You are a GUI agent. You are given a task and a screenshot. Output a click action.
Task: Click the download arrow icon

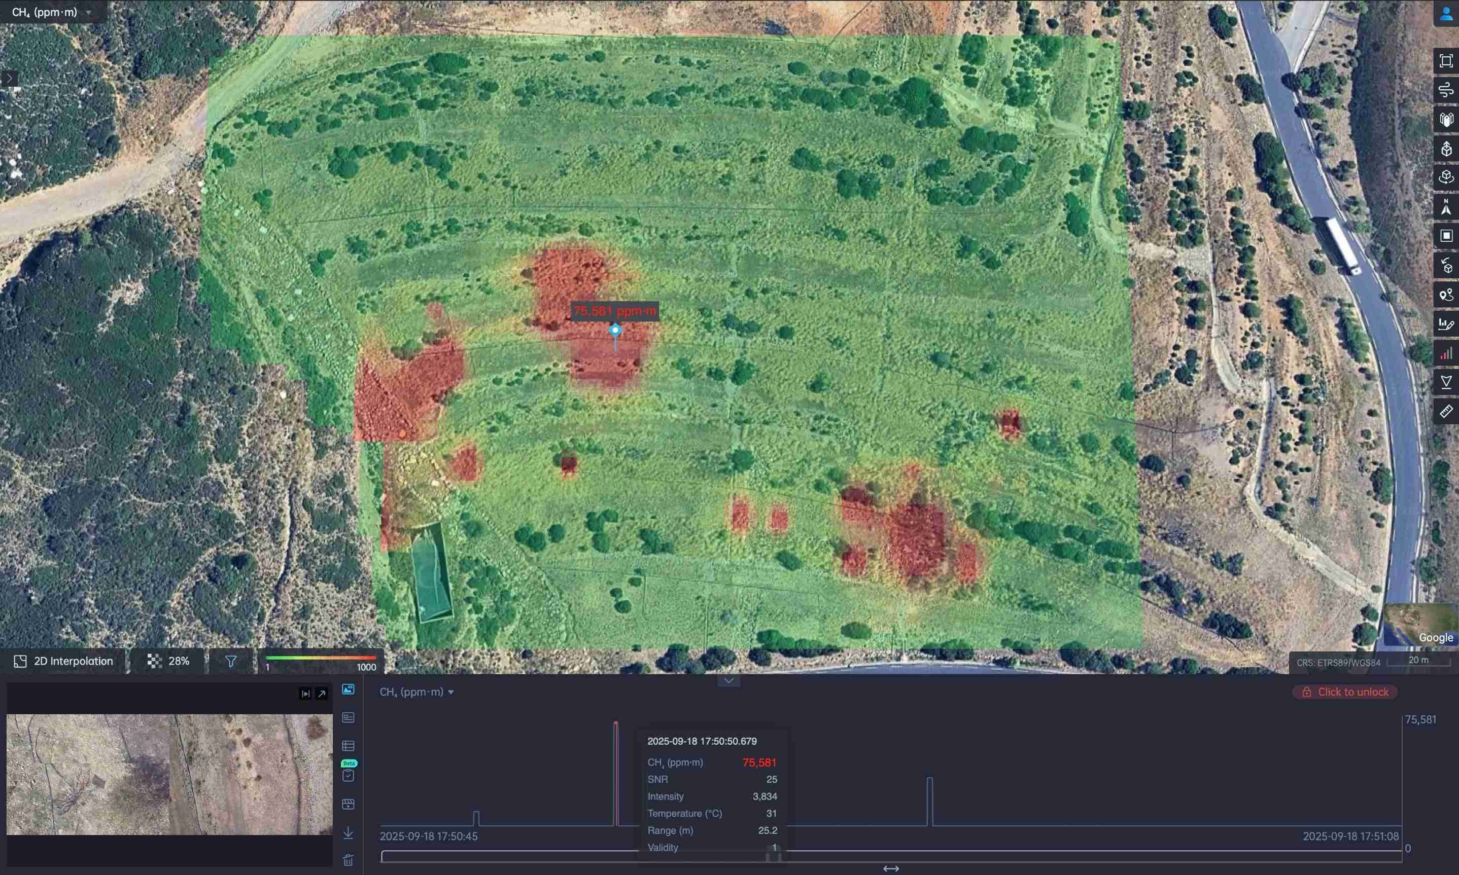coord(348,832)
